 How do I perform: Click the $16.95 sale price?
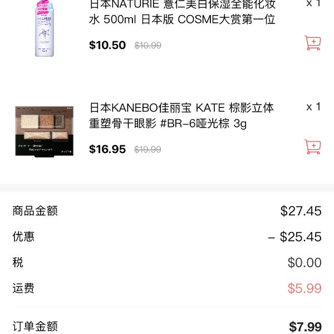[x=107, y=149]
